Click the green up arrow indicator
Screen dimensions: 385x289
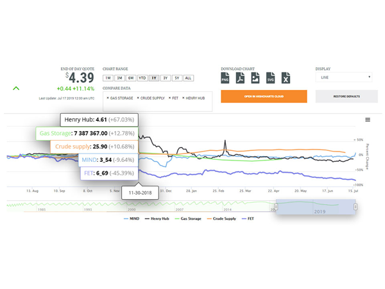(16, 88)
